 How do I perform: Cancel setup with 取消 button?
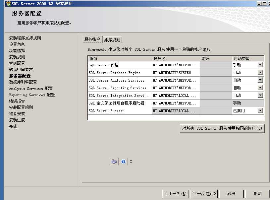coord(231,194)
